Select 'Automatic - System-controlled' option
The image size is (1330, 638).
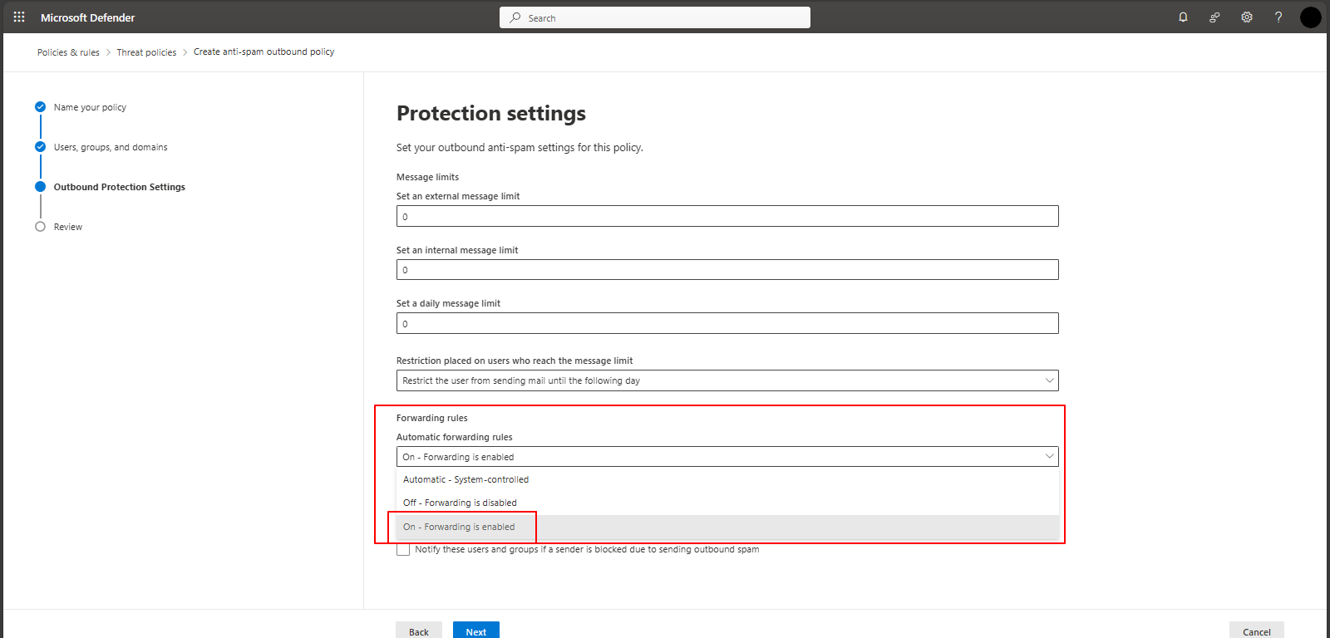[x=465, y=479]
